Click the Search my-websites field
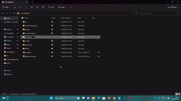Screen dimensions: 181x101 [160, 13]
